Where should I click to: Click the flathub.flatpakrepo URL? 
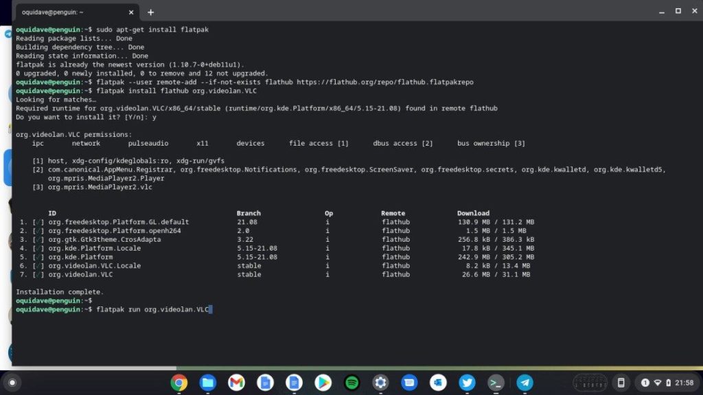coord(385,82)
